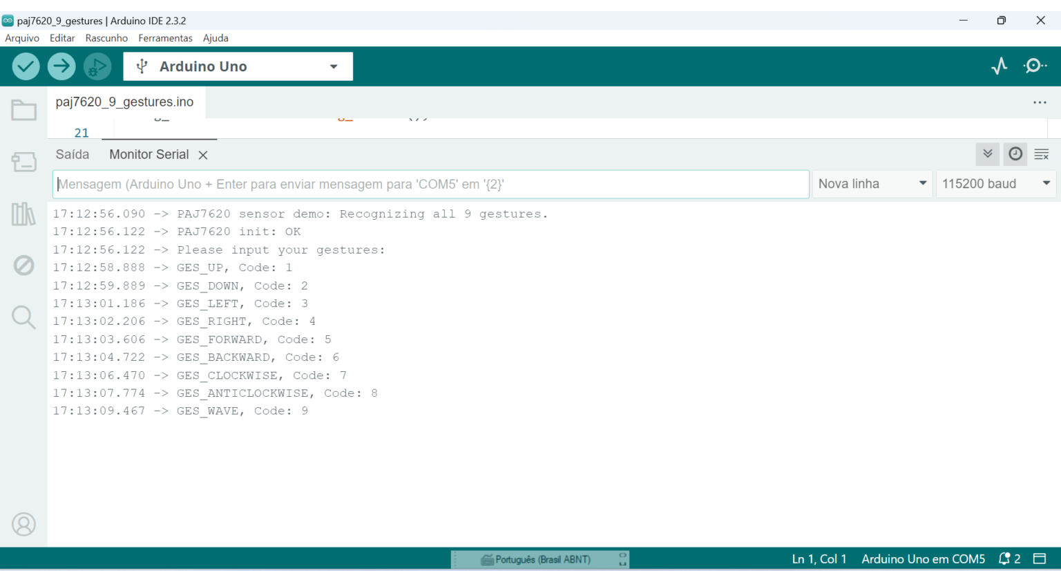Switch to the Saída tab
Image resolution: width=1061 pixels, height=571 pixels.
click(x=73, y=154)
